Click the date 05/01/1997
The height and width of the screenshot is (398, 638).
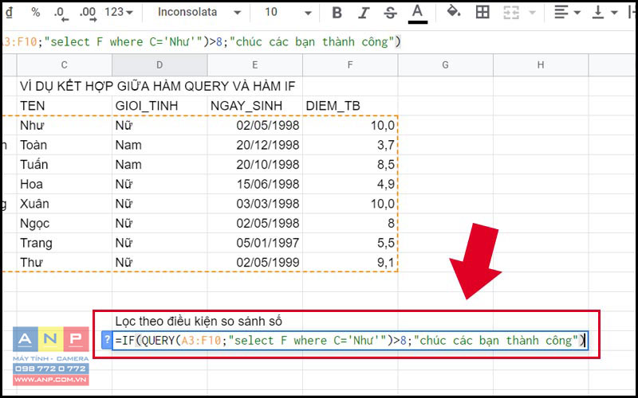[254, 243]
